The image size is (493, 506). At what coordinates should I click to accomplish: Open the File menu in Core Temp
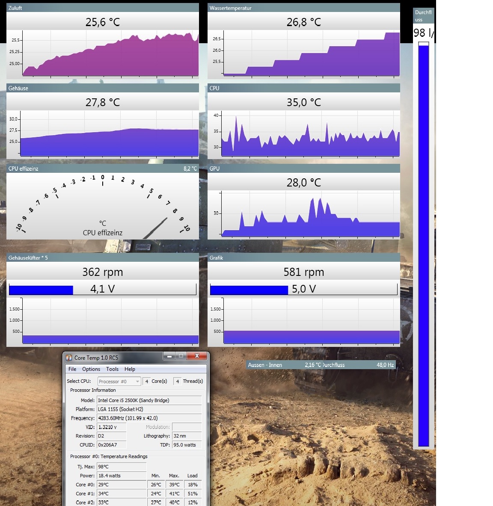pyautogui.click(x=72, y=369)
